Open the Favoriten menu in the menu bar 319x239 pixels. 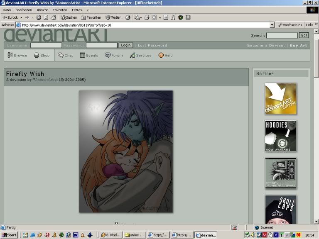[x=60, y=10]
